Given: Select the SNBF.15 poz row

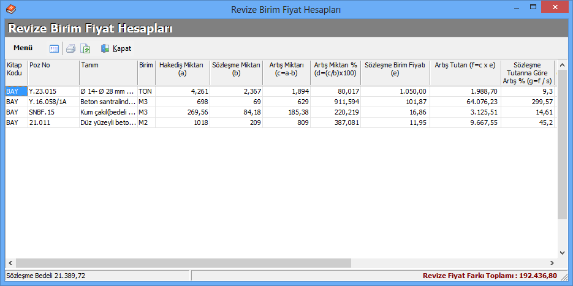Looking at the screenshot, I should [x=53, y=112].
